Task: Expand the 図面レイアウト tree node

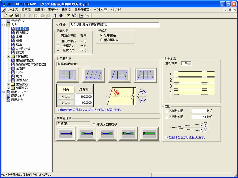Action: [3, 92]
